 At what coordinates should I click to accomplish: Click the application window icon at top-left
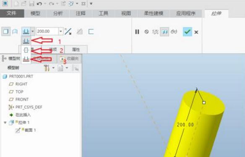5,3
